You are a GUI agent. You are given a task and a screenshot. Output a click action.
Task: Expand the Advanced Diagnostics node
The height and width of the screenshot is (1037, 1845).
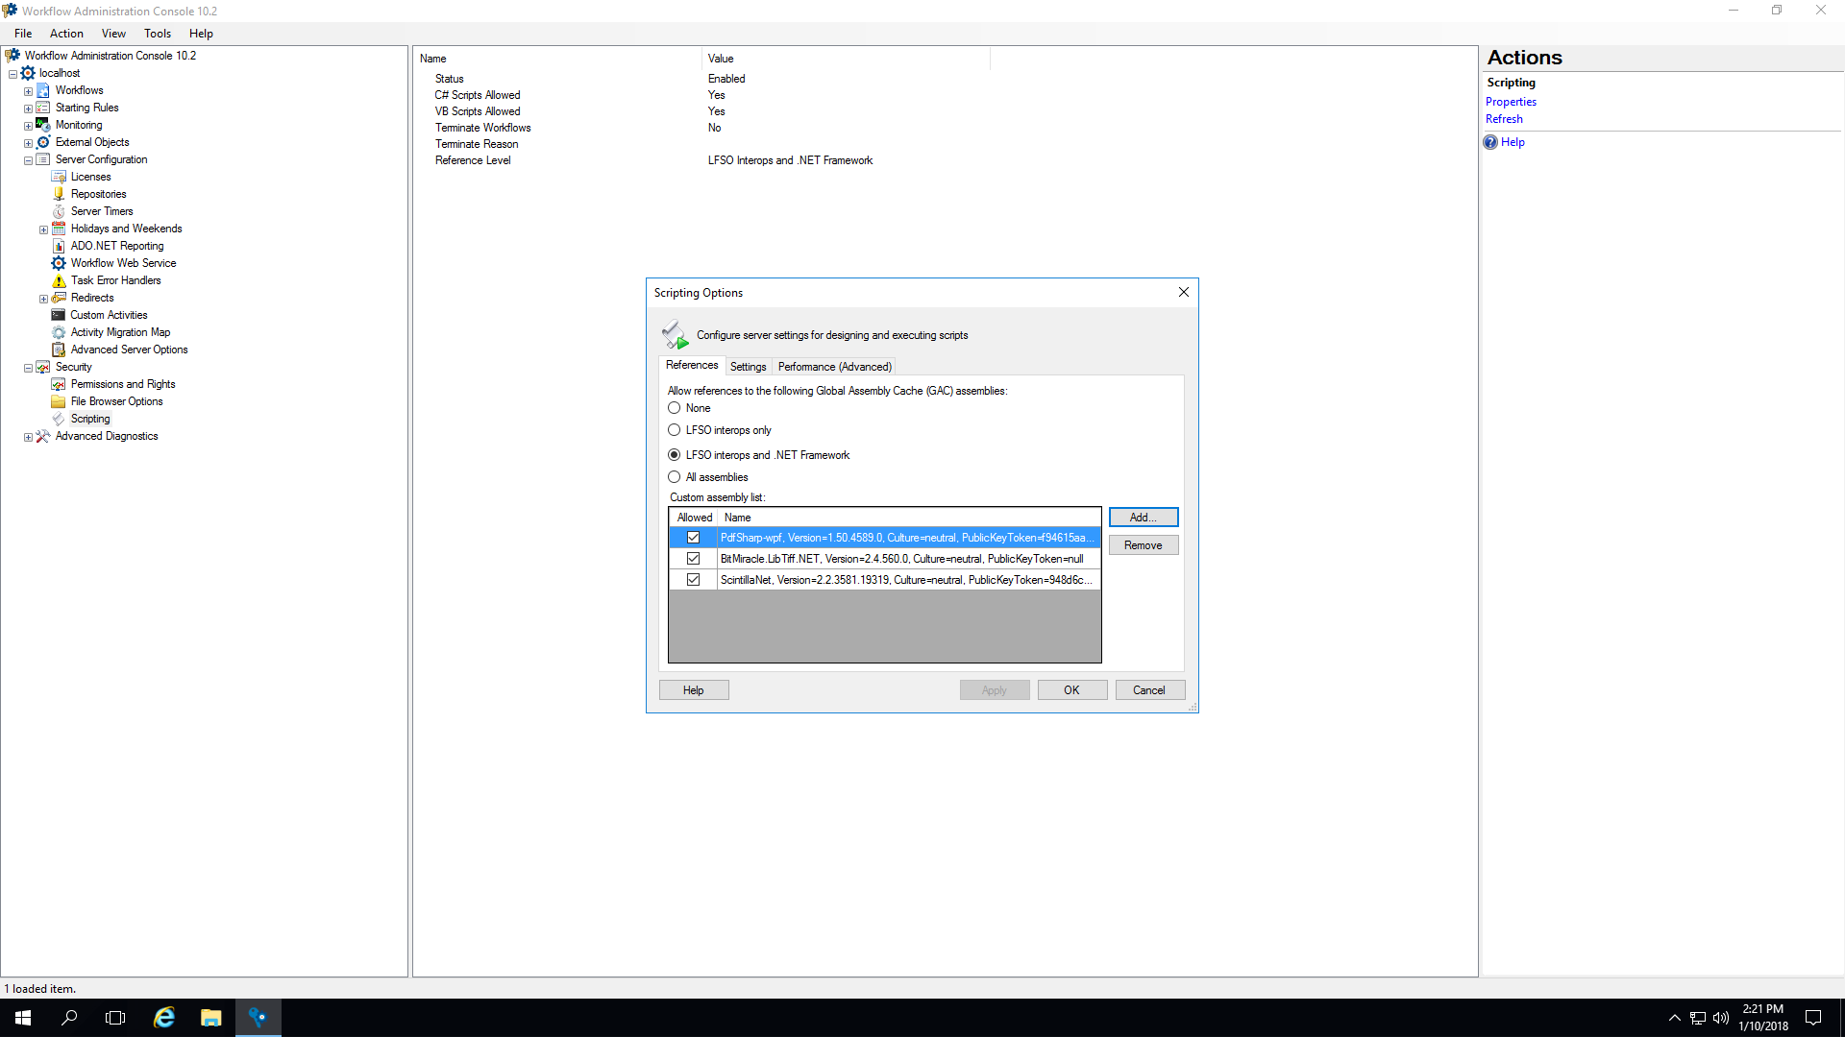[x=28, y=437]
